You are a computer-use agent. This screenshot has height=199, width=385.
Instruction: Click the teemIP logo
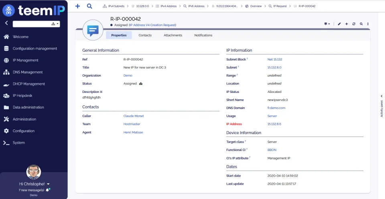[34, 10]
